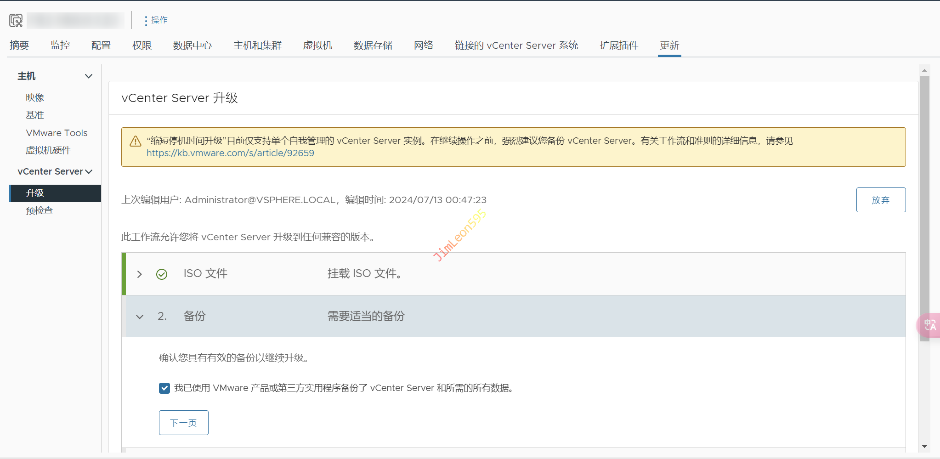Uncheck the vCenter backup confirmation checkbox
The image size is (940, 459).
(x=164, y=388)
